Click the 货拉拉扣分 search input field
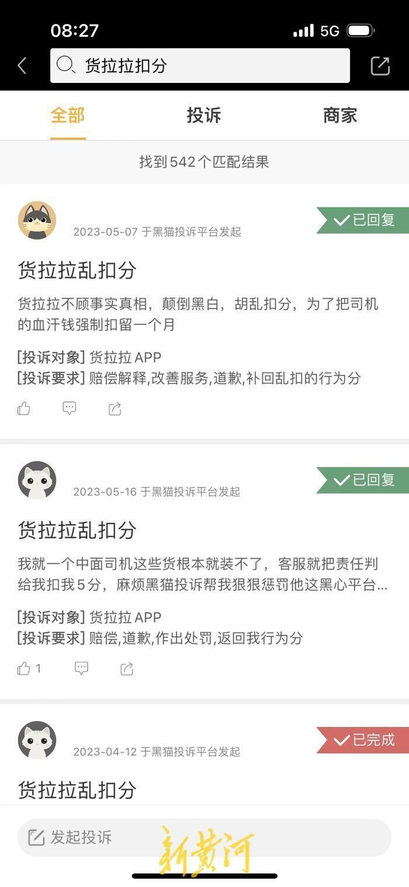The height and width of the screenshot is (887, 409). (x=200, y=65)
